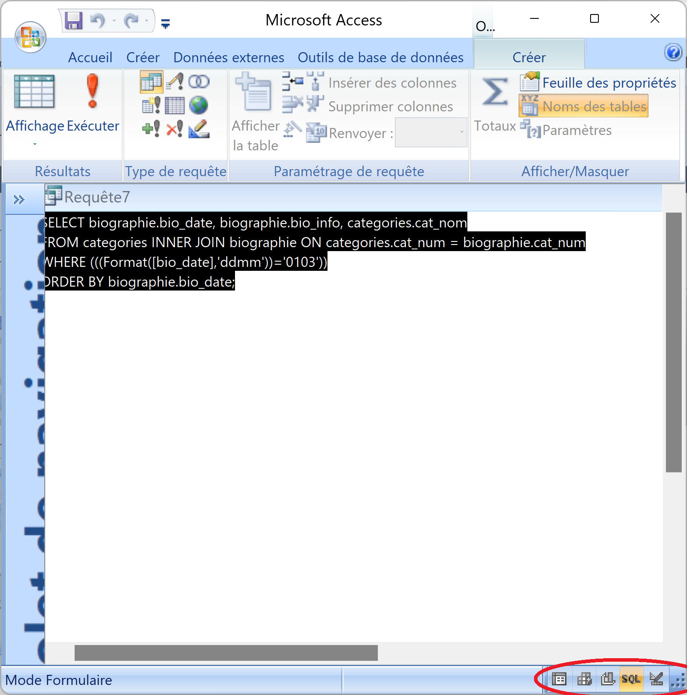Image resolution: width=687 pixels, height=695 pixels.
Task: Click the Totaux sigma icon
Action: point(495,92)
